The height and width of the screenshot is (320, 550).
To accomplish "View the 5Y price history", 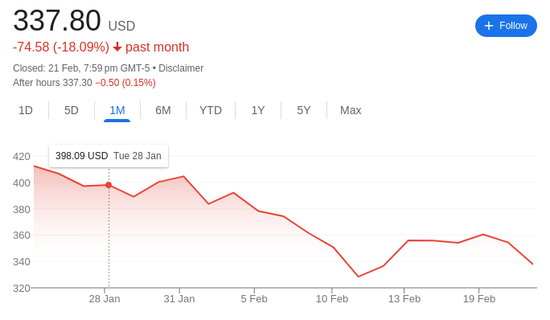I will click(x=304, y=110).
